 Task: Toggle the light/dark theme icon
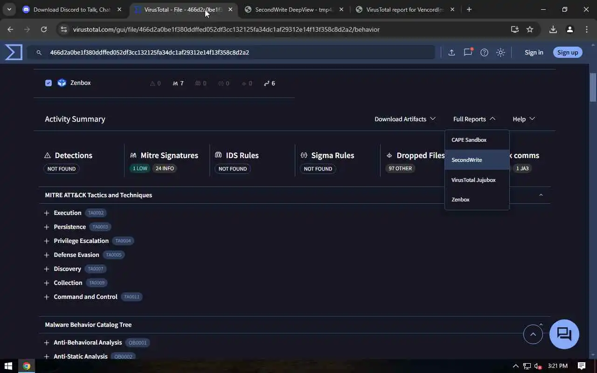500,53
